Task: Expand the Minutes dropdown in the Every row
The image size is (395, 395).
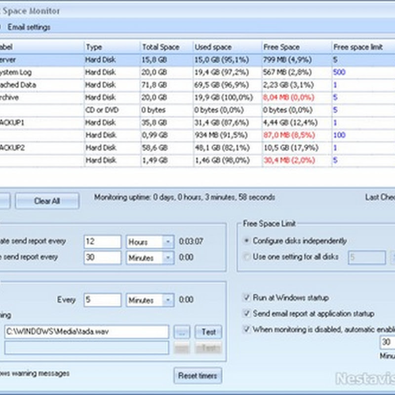Action: (168, 300)
